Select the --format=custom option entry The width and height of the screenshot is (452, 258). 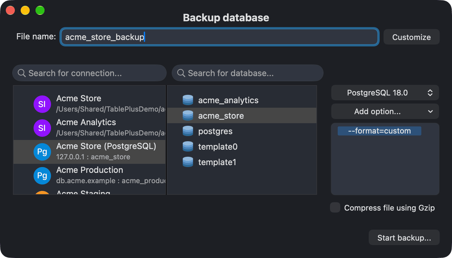[379, 131]
